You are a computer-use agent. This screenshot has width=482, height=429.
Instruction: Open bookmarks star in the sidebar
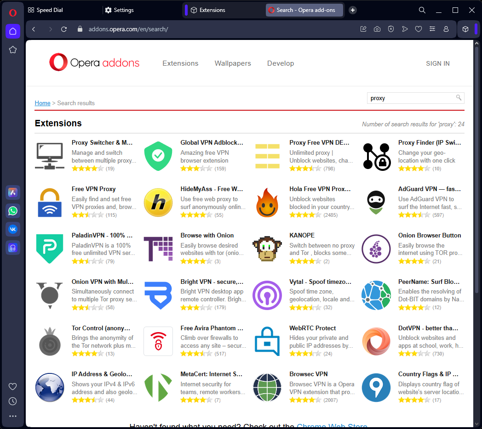[12, 50]
